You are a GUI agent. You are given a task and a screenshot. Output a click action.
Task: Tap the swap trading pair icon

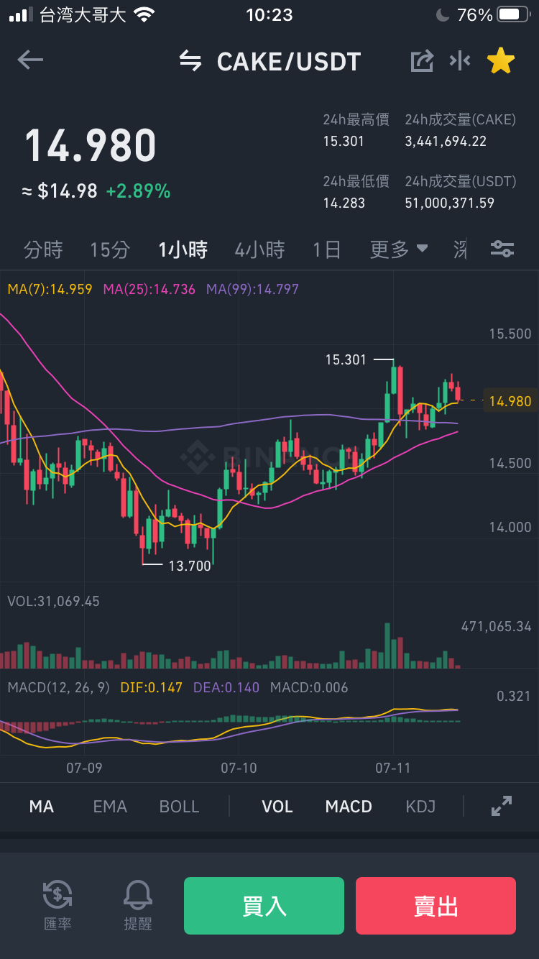pyautogui.click(x=190, y=61)
